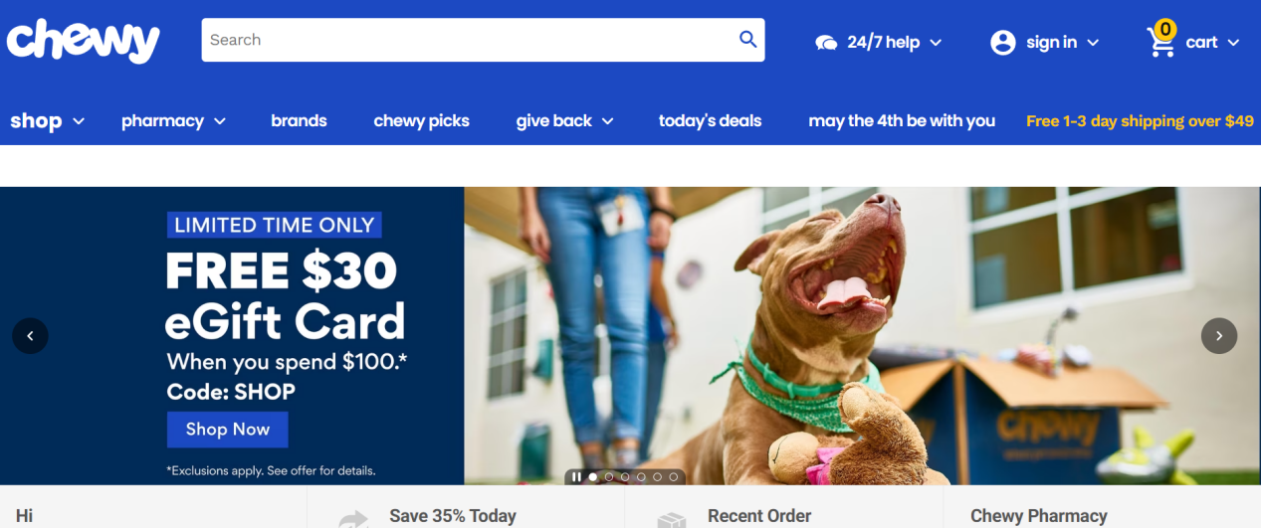Advance to next banner slide arrow
Viewport: 1261px width, 528px height.
click(1219, 336)
